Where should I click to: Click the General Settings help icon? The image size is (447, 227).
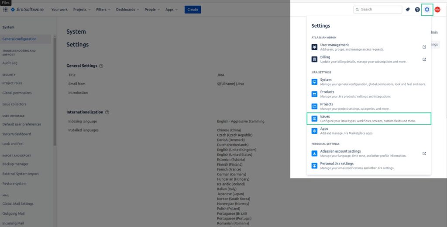[101, 66]
